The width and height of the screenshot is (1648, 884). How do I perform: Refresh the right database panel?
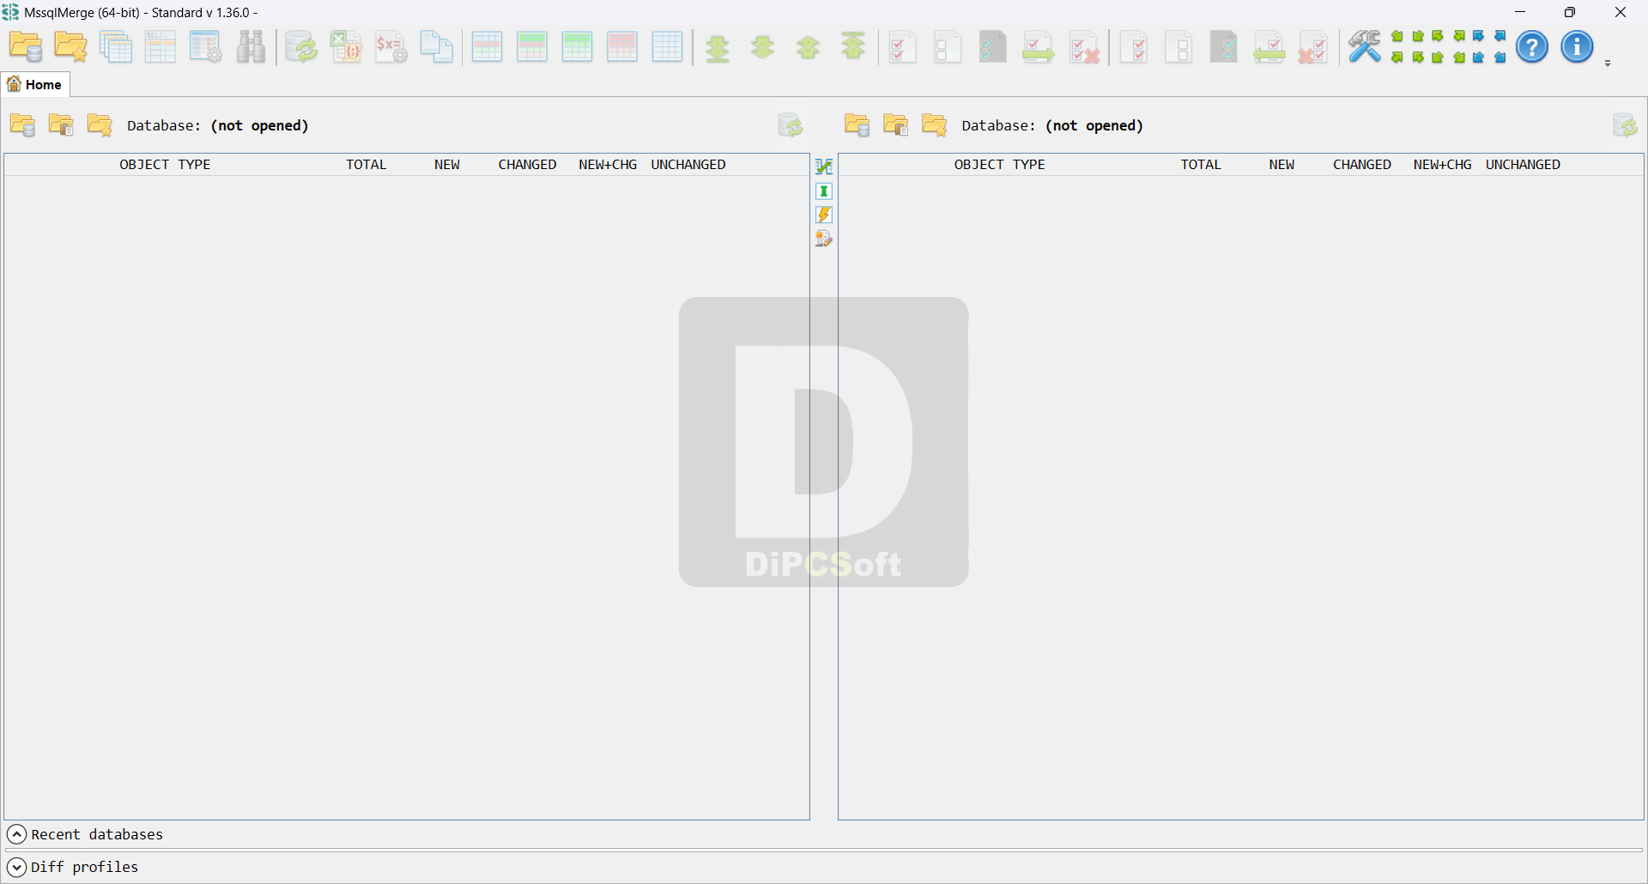pyautogui.click(x=1625, y=125)
